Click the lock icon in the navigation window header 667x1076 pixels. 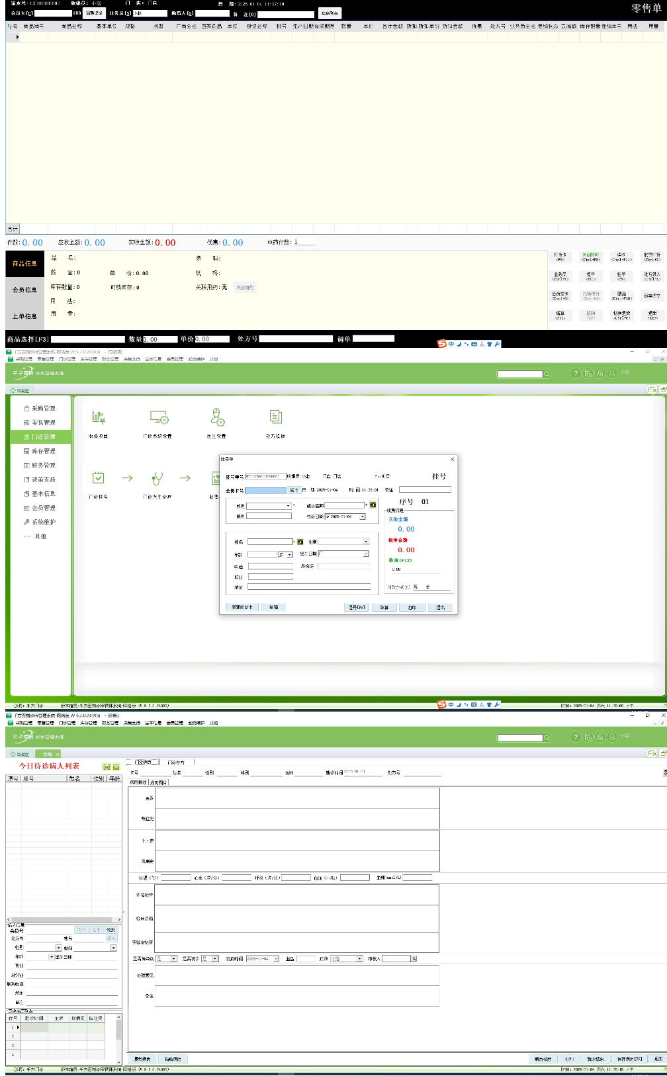coord(600,374)
